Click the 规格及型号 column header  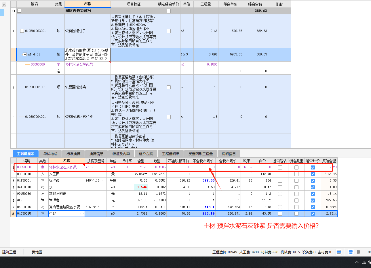96,161
